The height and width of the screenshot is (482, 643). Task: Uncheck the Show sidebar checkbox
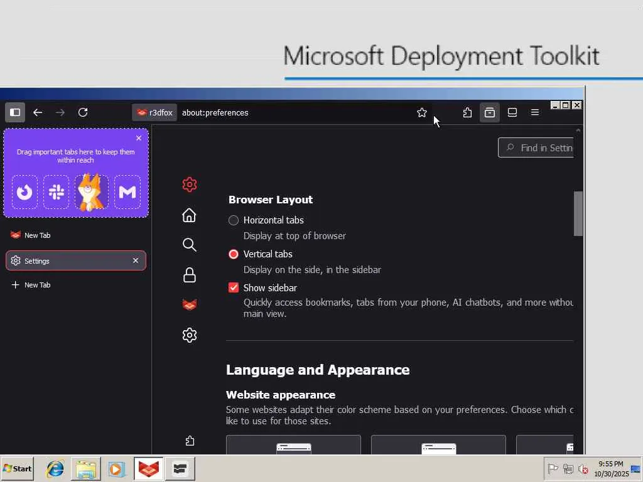point(234,287)
